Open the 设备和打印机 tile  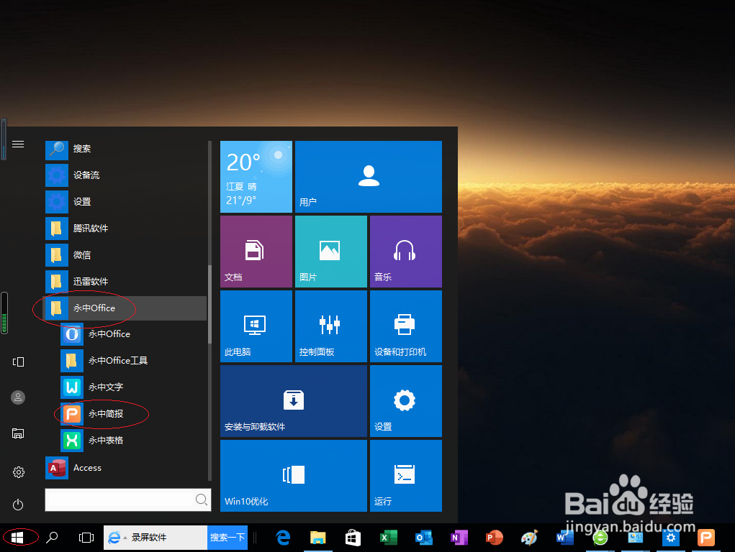[x=406, y=326]
